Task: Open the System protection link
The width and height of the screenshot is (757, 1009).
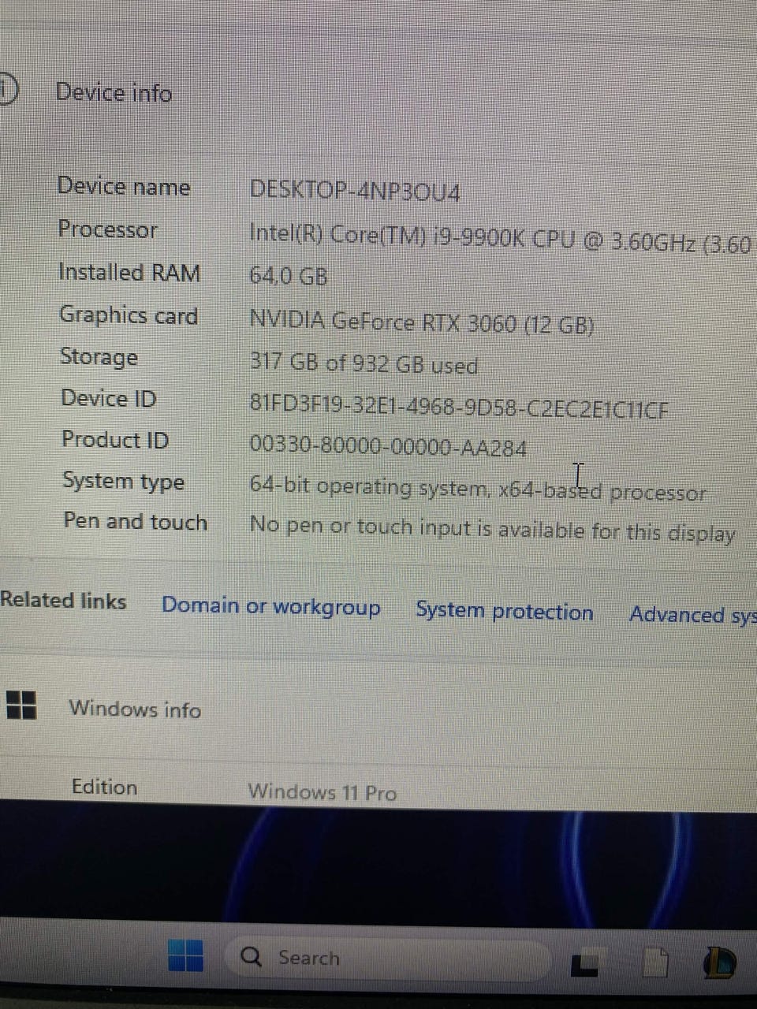Action: click(x=505, y=611)
